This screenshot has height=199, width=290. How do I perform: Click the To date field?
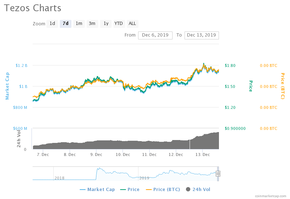(x=202, y=35)
